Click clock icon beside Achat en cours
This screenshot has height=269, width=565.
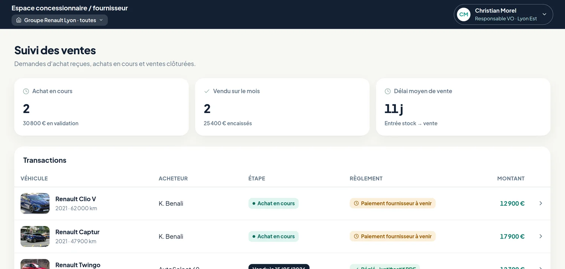26,91
